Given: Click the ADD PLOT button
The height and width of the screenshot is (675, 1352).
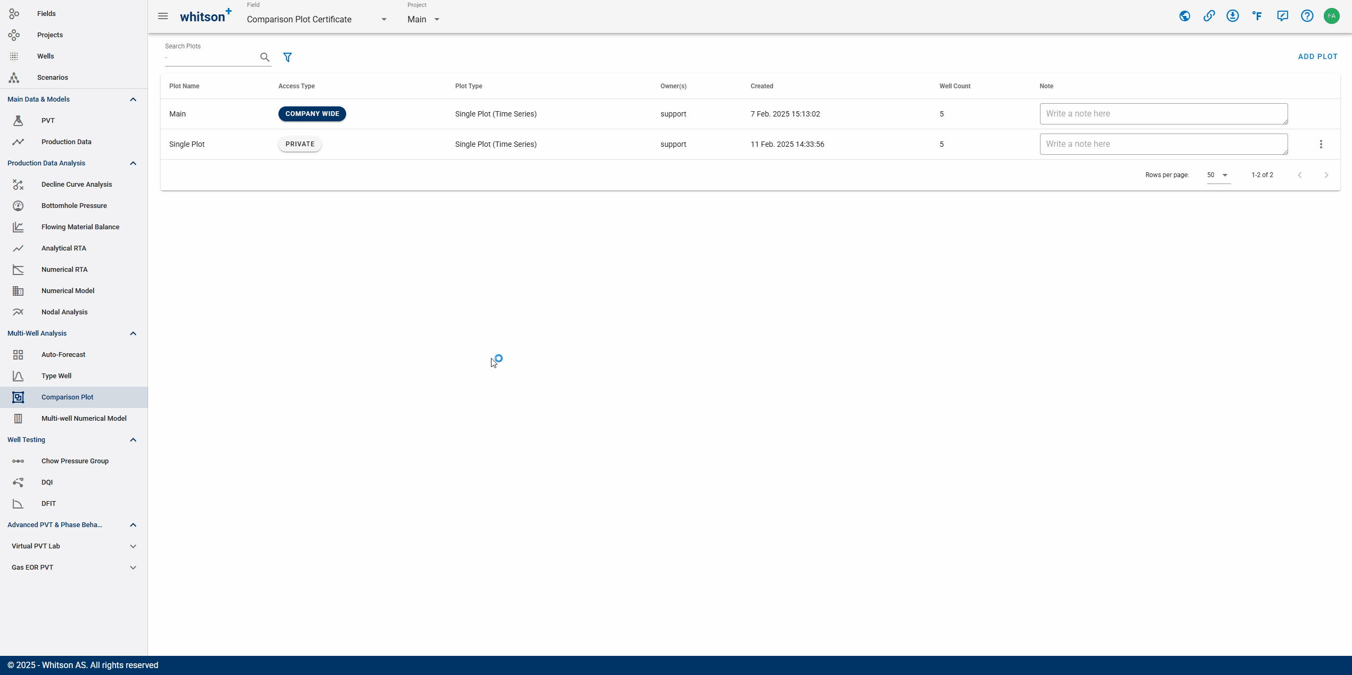Looking at the screenshot, I should tap(1317, 57).
